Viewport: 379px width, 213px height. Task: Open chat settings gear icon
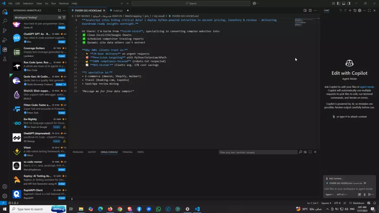[x=360, y=10]
